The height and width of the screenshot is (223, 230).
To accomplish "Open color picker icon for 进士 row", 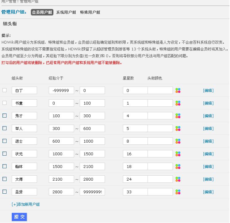I will tap(178, 141).
